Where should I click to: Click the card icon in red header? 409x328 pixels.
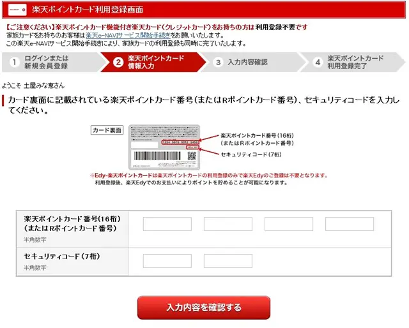click(17, 10)
